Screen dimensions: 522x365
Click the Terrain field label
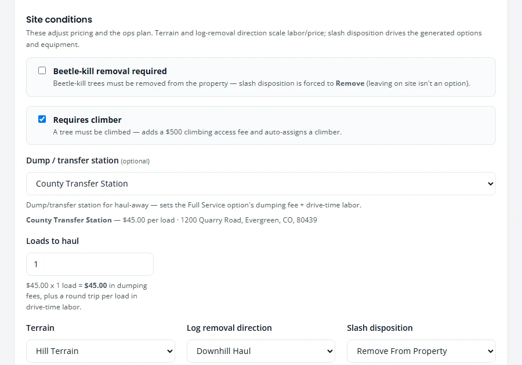coord(40,328)
